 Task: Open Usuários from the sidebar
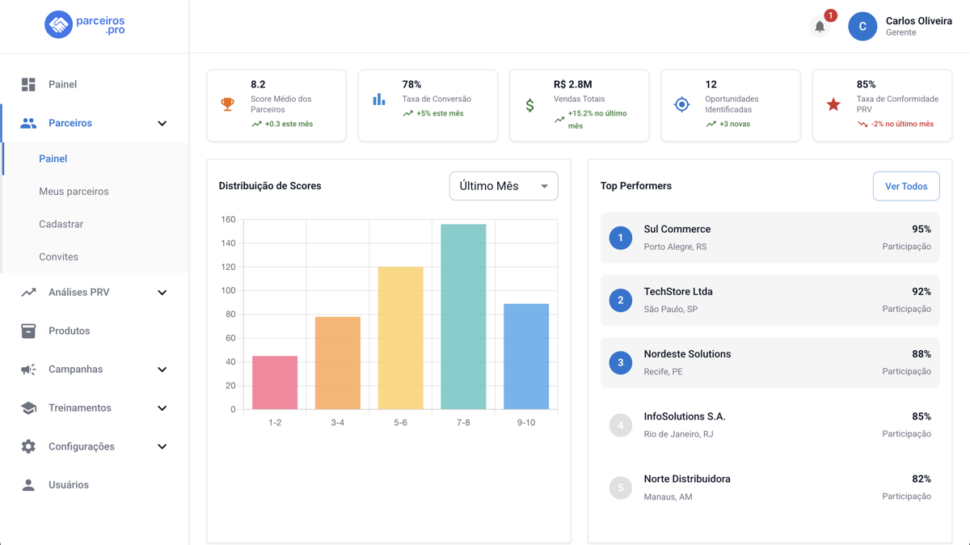(x=69, y=485)
